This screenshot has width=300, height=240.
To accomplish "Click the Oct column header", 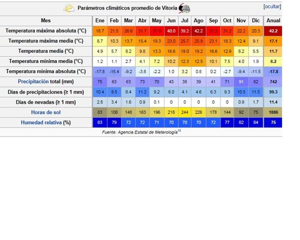I will pos(227,20).
